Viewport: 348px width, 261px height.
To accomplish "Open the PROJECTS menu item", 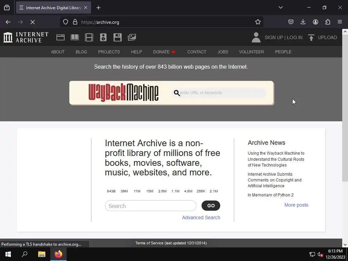I will click(x=109, y=52).
